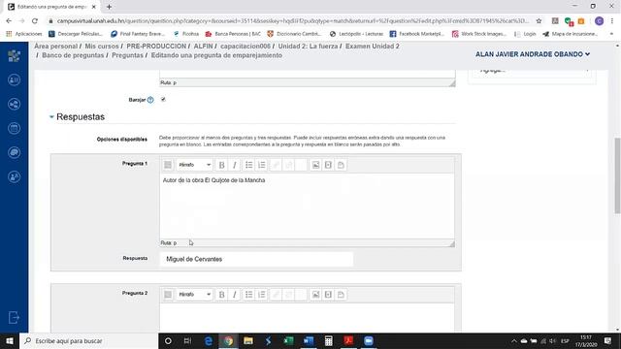Open the Barajar help icon
Viewport: 621px width, 349px height.
(150, 100)
